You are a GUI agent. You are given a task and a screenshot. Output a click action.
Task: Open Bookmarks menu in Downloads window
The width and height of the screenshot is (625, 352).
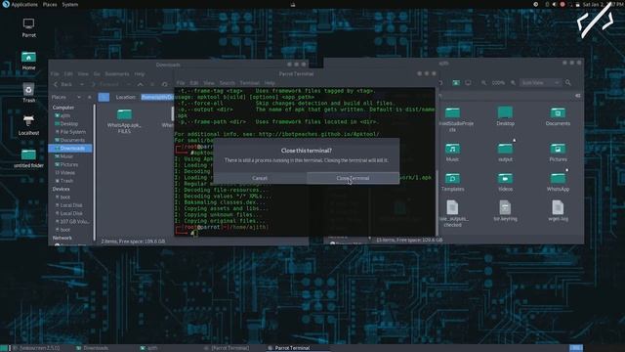[x=117, y=74]
